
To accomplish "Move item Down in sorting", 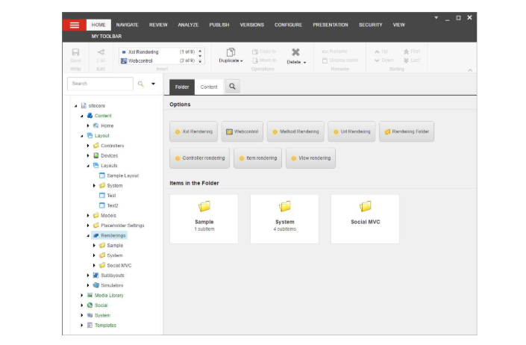I will click(x=384, y=60).
